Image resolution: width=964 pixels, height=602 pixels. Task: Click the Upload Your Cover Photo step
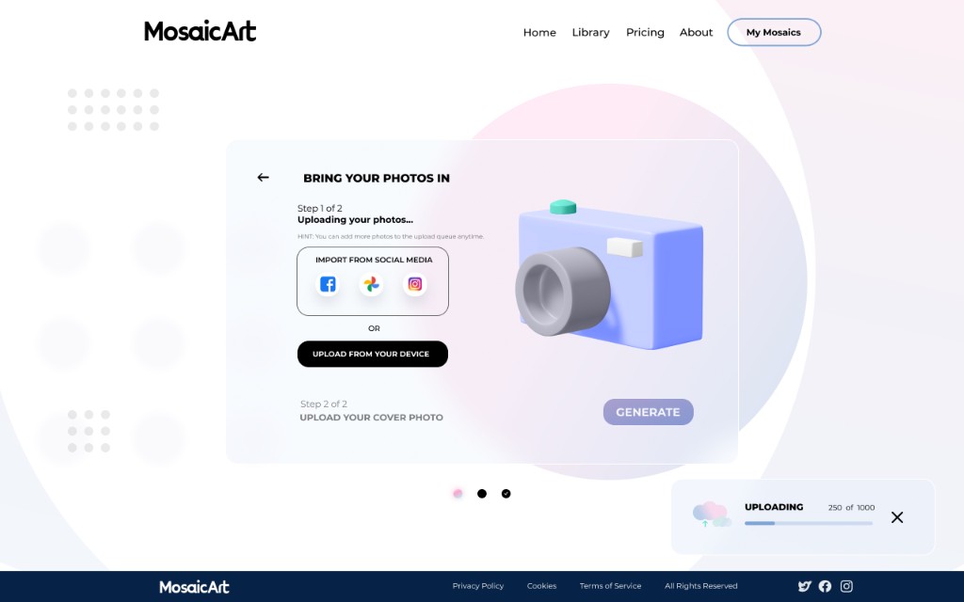[x=371, y=418]
